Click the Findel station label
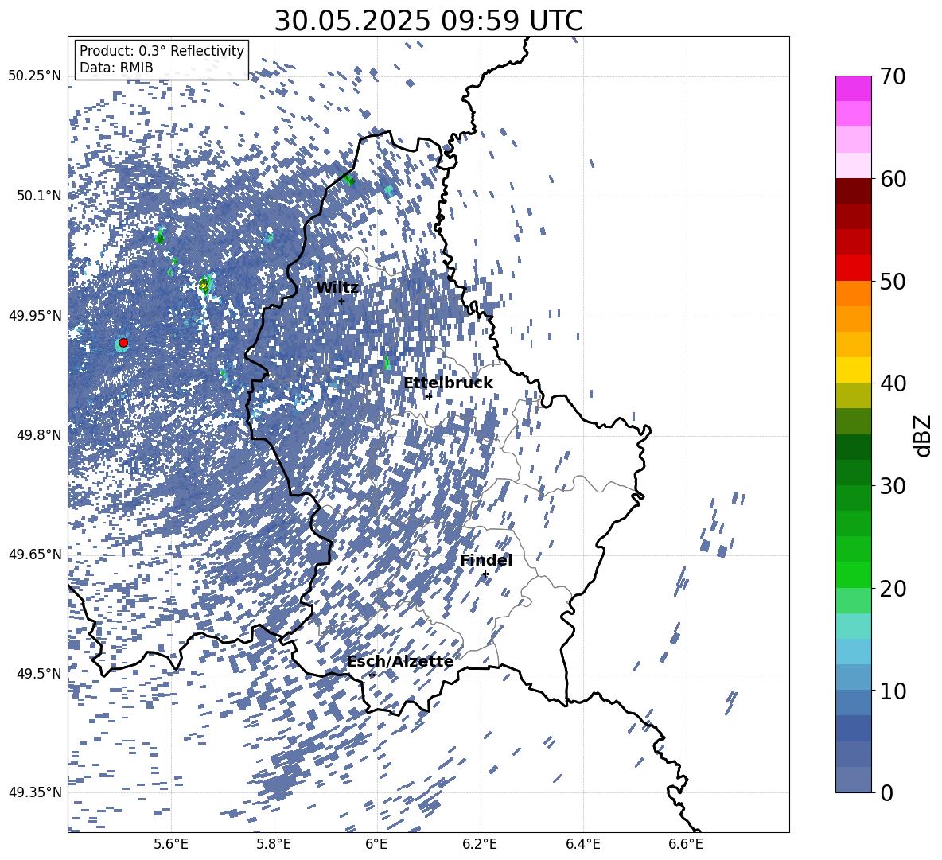Image resolution: width=942 pixels, height=860 pixels. [x=486, y=560]
